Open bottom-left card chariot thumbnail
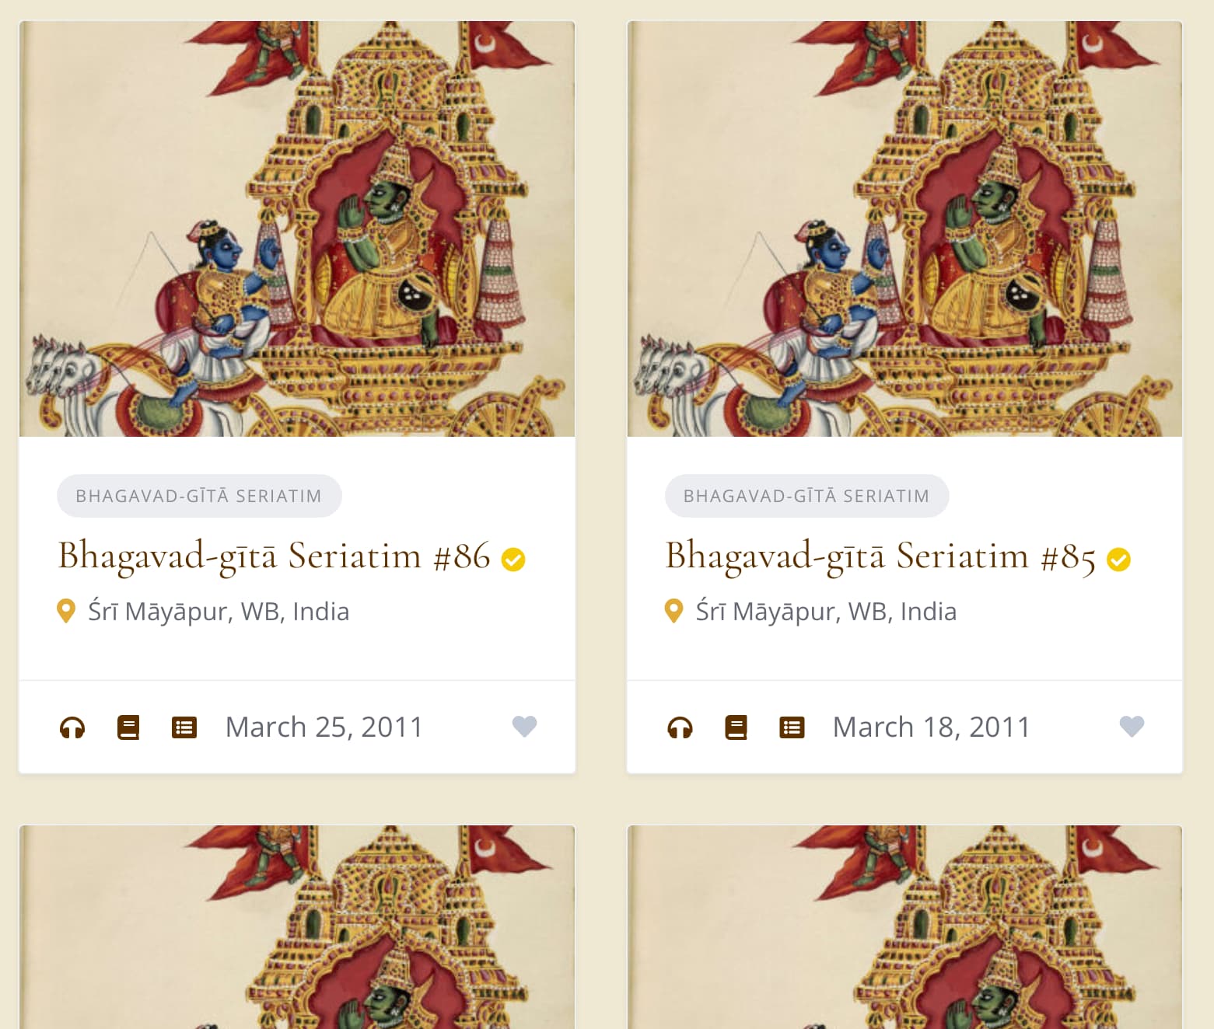 297,927
